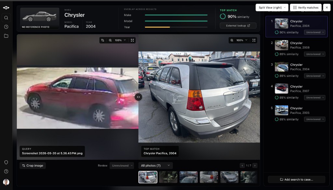333x190 pixels.
Task: Select result 3 Chrysler Pacifica 89% similarity
Action: point(297,70)
